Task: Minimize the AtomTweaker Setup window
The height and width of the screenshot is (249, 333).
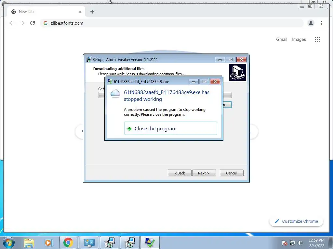Action: [220, 60]
